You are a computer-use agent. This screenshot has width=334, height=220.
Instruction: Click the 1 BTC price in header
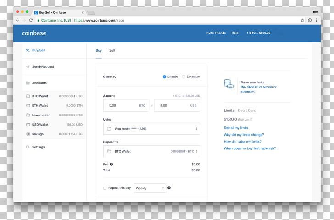(x=258, y=33)
